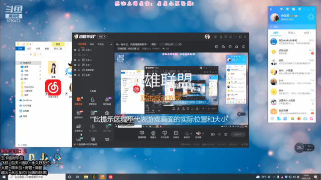The image size is (321, 180).
Task: Click the lock icon in the streaming top-right toolbar
Action: click(x=223, y=46)
